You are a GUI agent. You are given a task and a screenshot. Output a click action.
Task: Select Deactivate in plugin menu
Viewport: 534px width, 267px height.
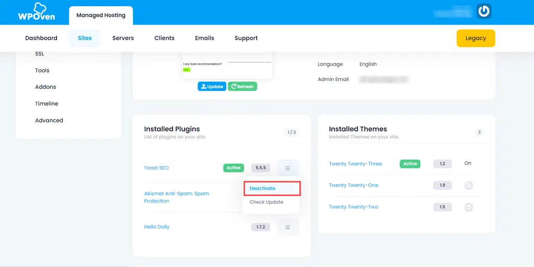click(x=272, y=188)
